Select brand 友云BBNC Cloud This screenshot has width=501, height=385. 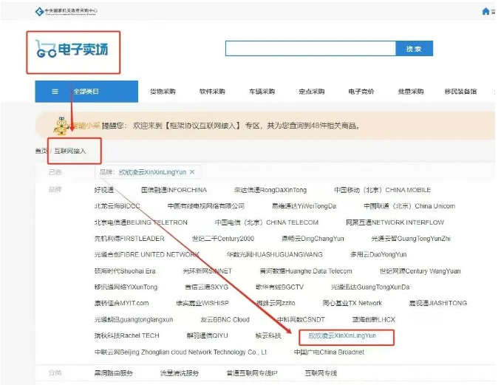[225, 320]
